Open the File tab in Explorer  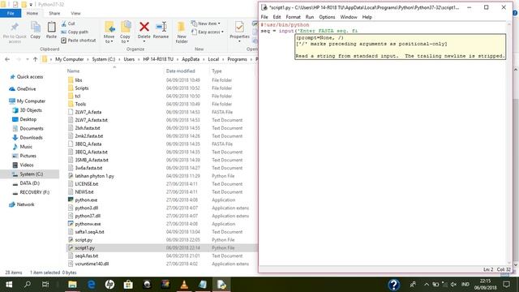point(11,13)
